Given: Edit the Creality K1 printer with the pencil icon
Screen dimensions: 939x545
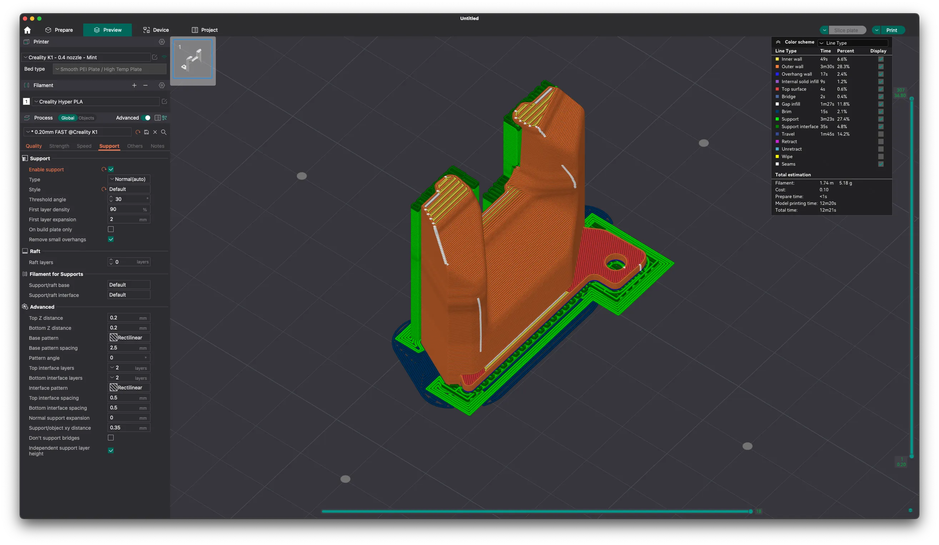Looking at the screenshot, I should coord(155,57).
